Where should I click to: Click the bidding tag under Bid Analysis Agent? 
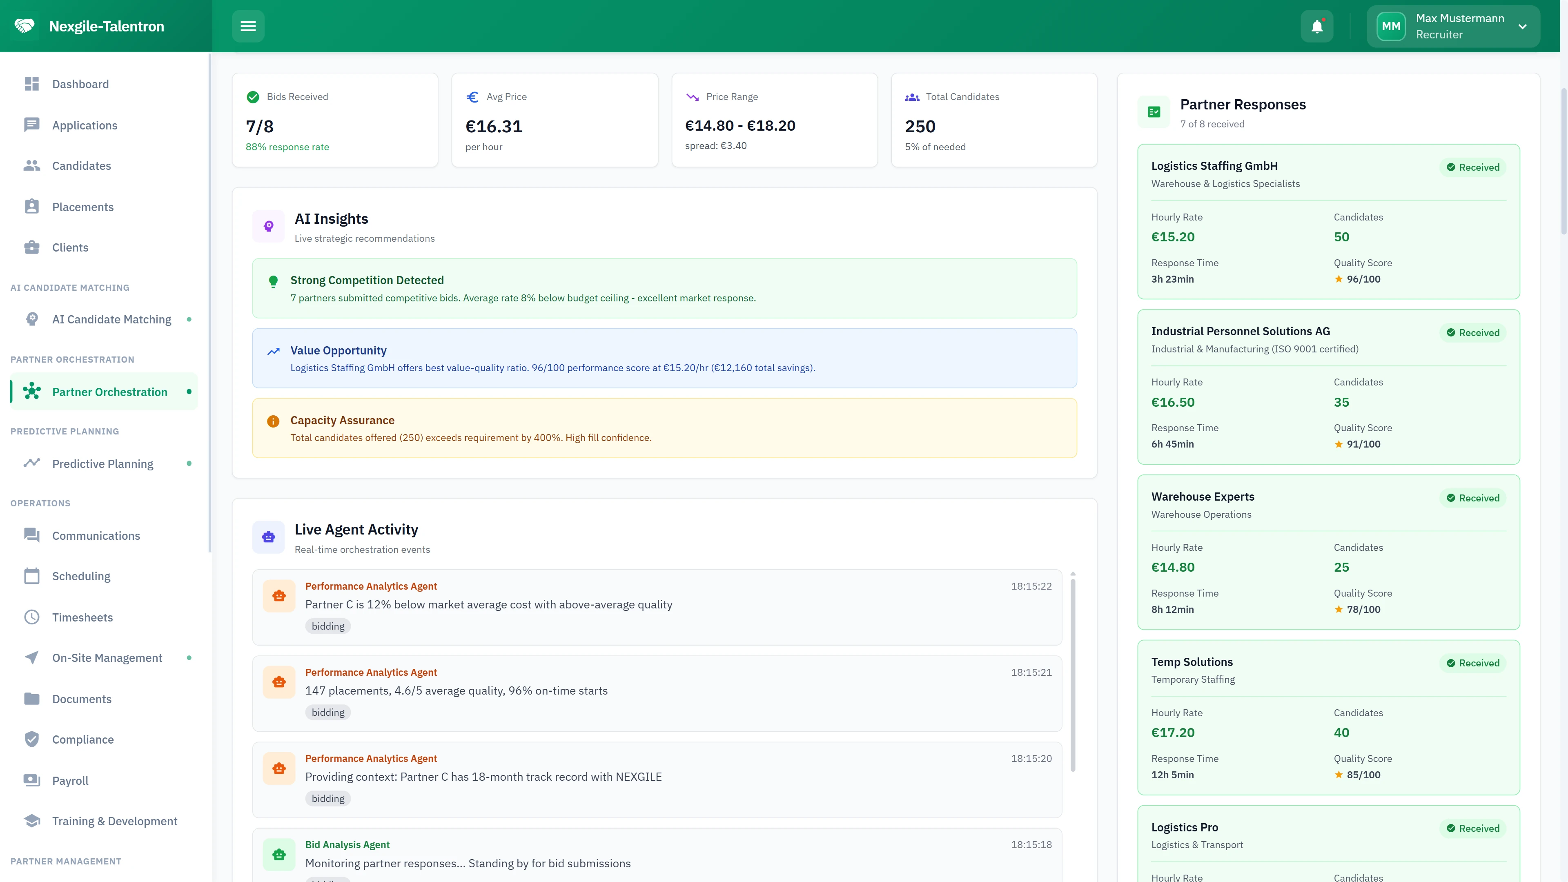(x=327, y=880)
